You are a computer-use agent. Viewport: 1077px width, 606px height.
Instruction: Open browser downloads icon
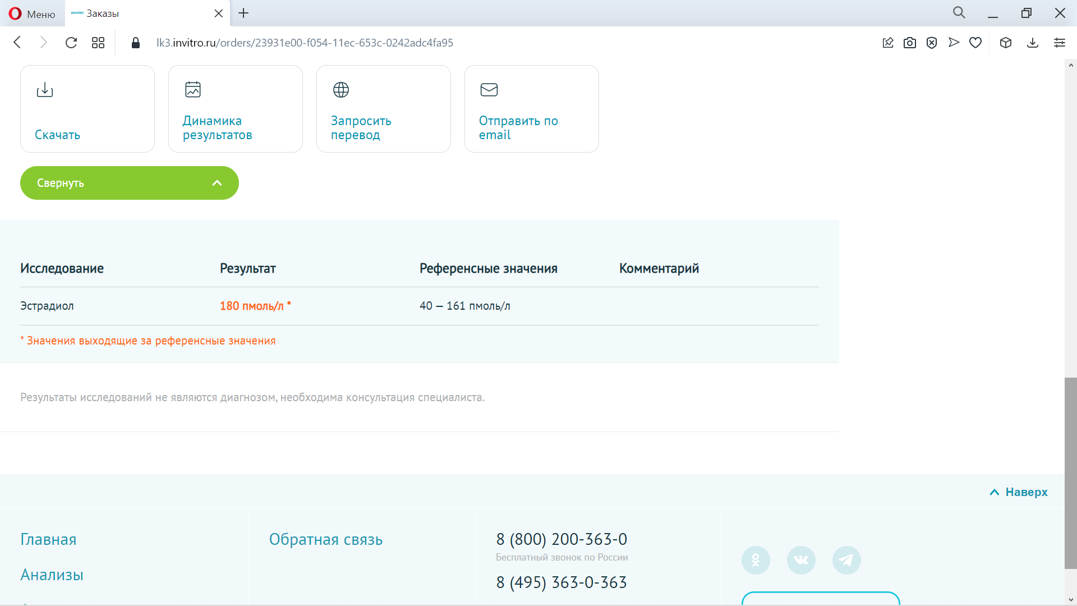coord(1033,43)
